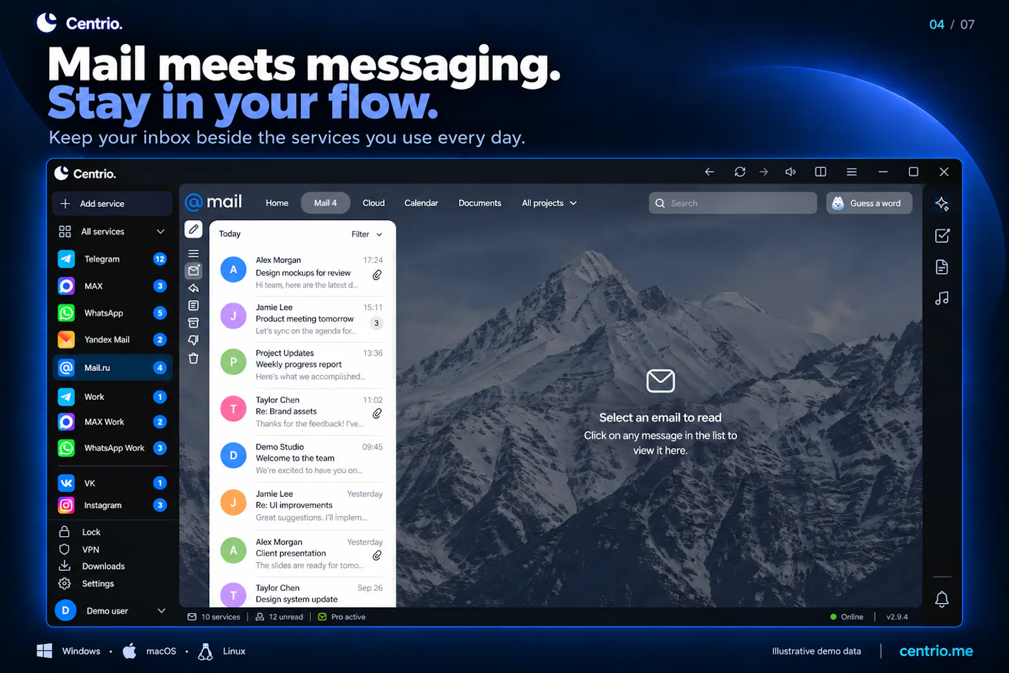1009x673 pixels.
Task: Open Telegram service in sidebar
Action: pyautogui.click(x=112, y=259)
